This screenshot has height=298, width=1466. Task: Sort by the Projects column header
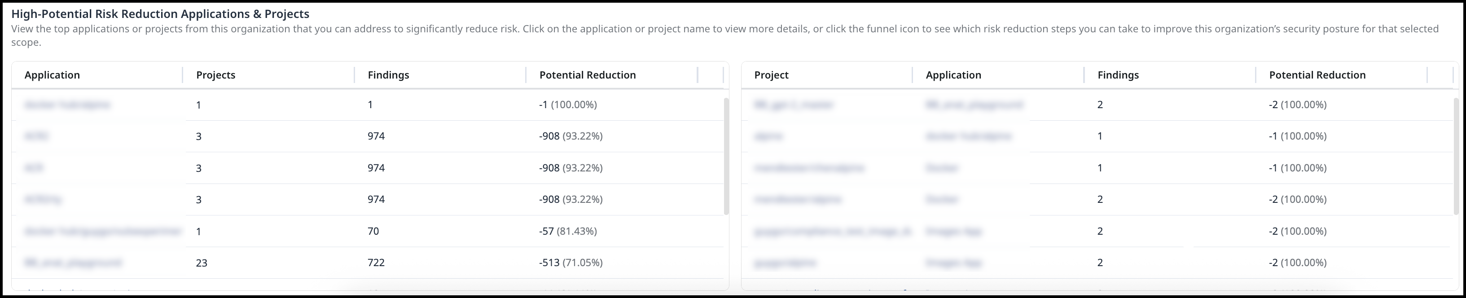click(216, 75)
